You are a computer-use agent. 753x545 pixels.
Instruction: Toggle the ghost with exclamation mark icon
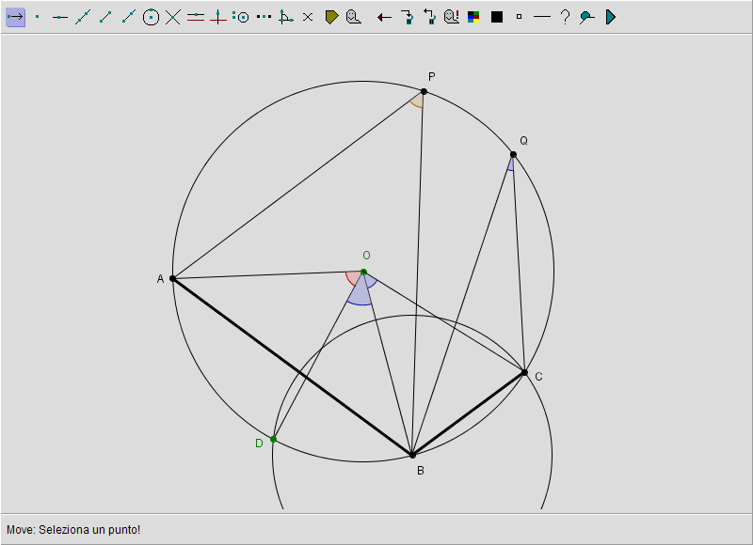[x=452, y=17]
